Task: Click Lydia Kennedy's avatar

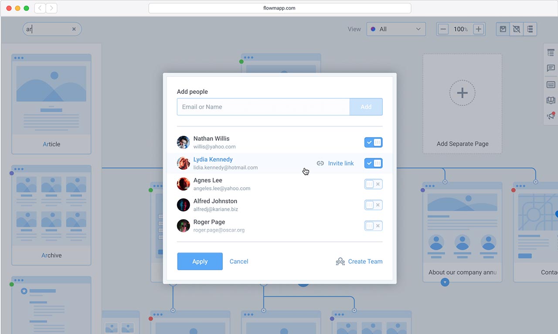Action: click(184, 163)
